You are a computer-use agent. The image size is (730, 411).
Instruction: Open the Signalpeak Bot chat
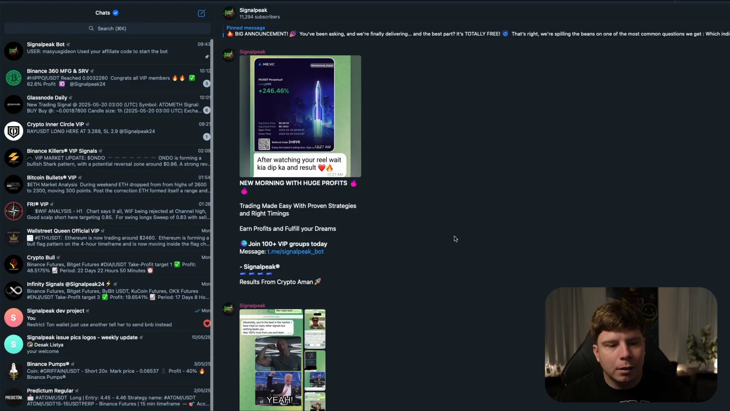pos(107,51)
